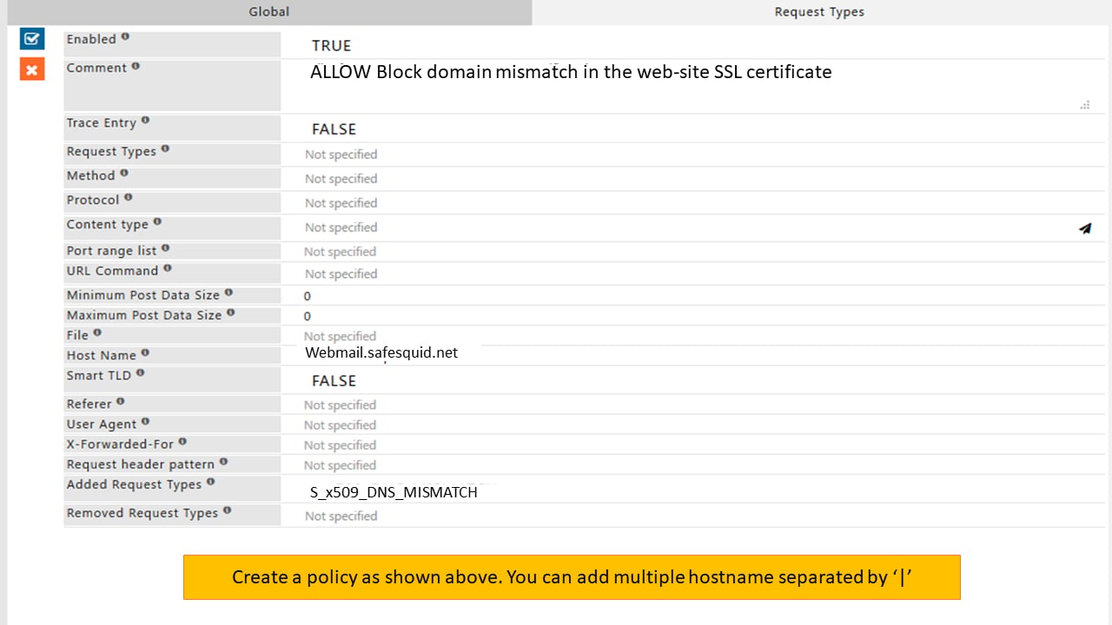The width and height of the screenshot is (1112, 625).
Task: Click the info icon next to Protocol
Action: (128, 198)
